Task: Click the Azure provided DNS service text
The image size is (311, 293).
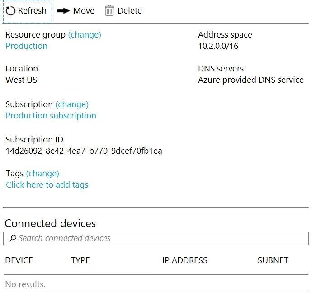Action: click(x=250, y=80)
